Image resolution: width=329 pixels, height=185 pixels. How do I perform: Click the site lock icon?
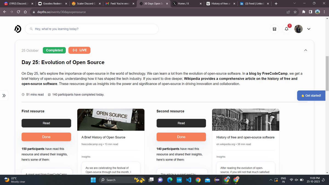[x=33, y=12]
